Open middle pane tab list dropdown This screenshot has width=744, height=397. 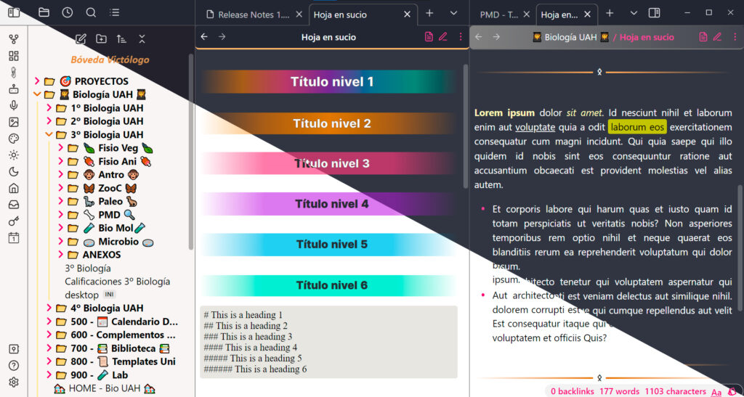453,13
